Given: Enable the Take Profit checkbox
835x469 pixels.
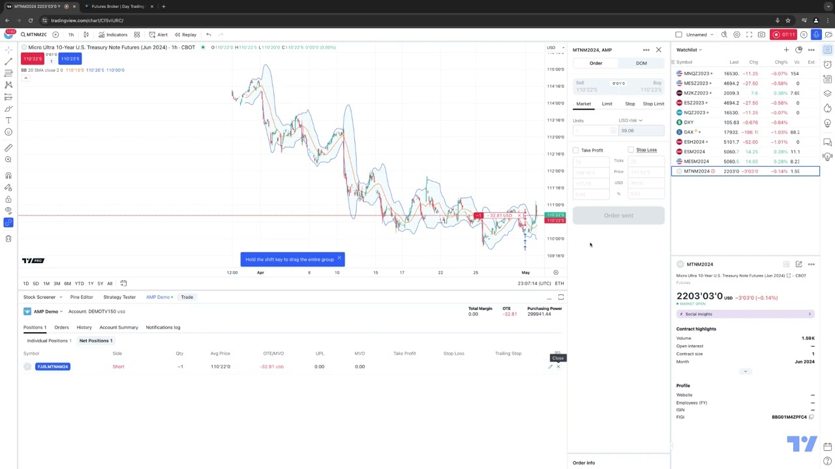Looking at the screenshot, I should (x=576, y=150).
